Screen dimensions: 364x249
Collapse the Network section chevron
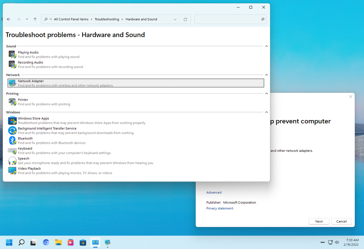(266, 75)
